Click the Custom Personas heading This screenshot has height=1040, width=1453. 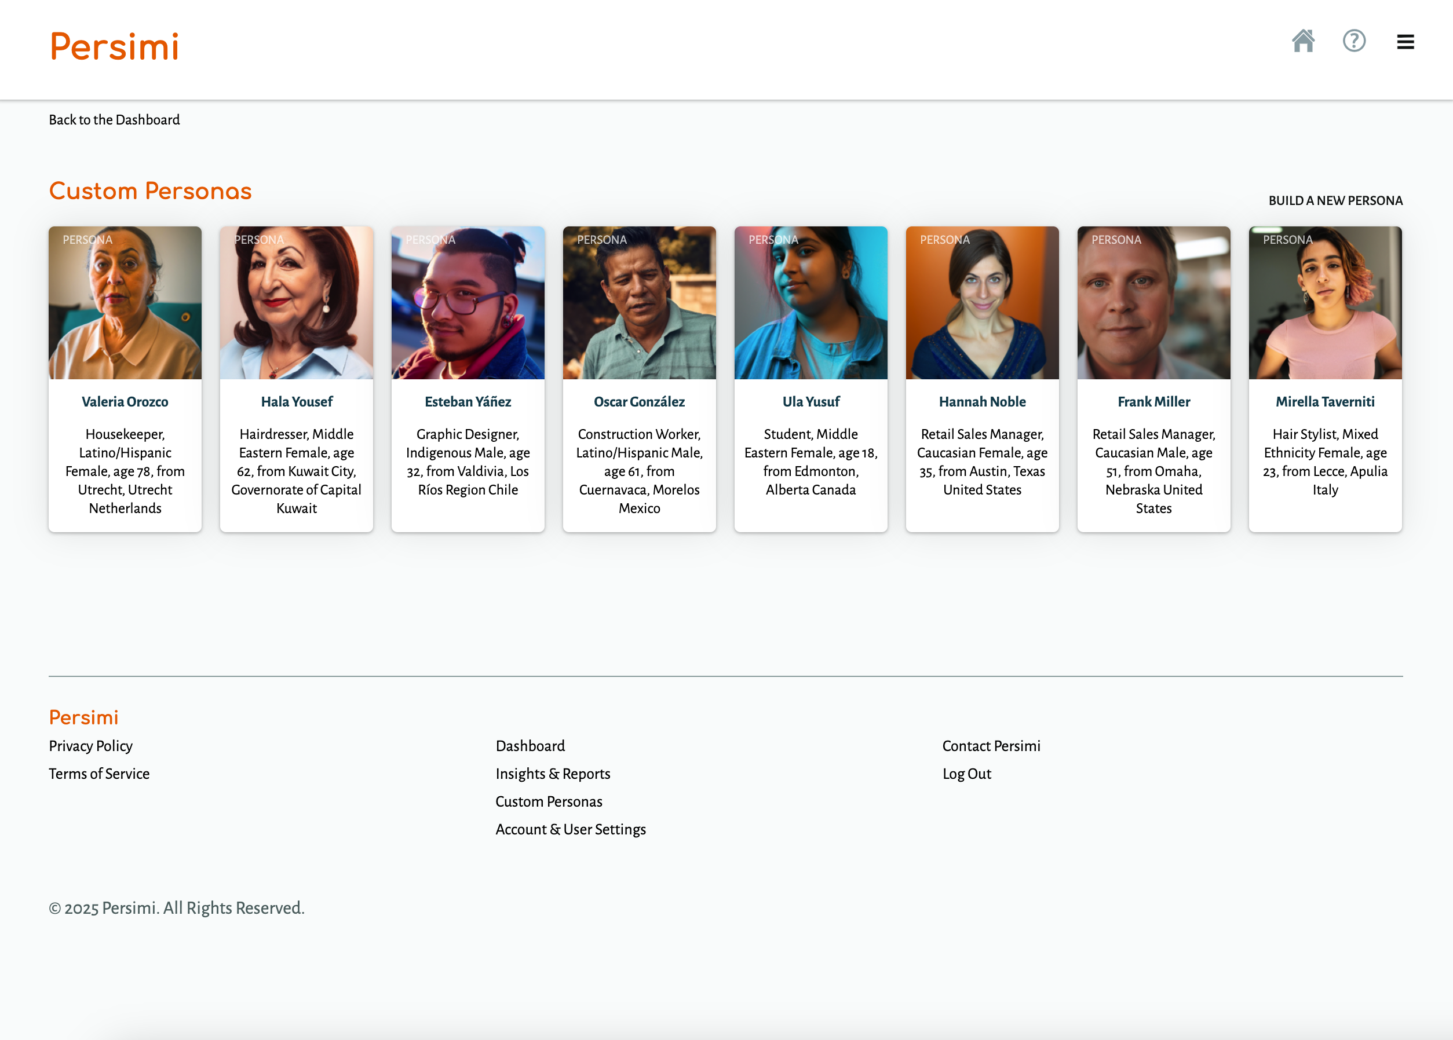click(151, 192)
